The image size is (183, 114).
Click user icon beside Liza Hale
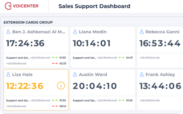pyautogui.click(x=8, y=75)
